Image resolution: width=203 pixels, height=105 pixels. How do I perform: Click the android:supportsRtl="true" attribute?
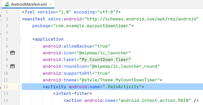point(76,73)
